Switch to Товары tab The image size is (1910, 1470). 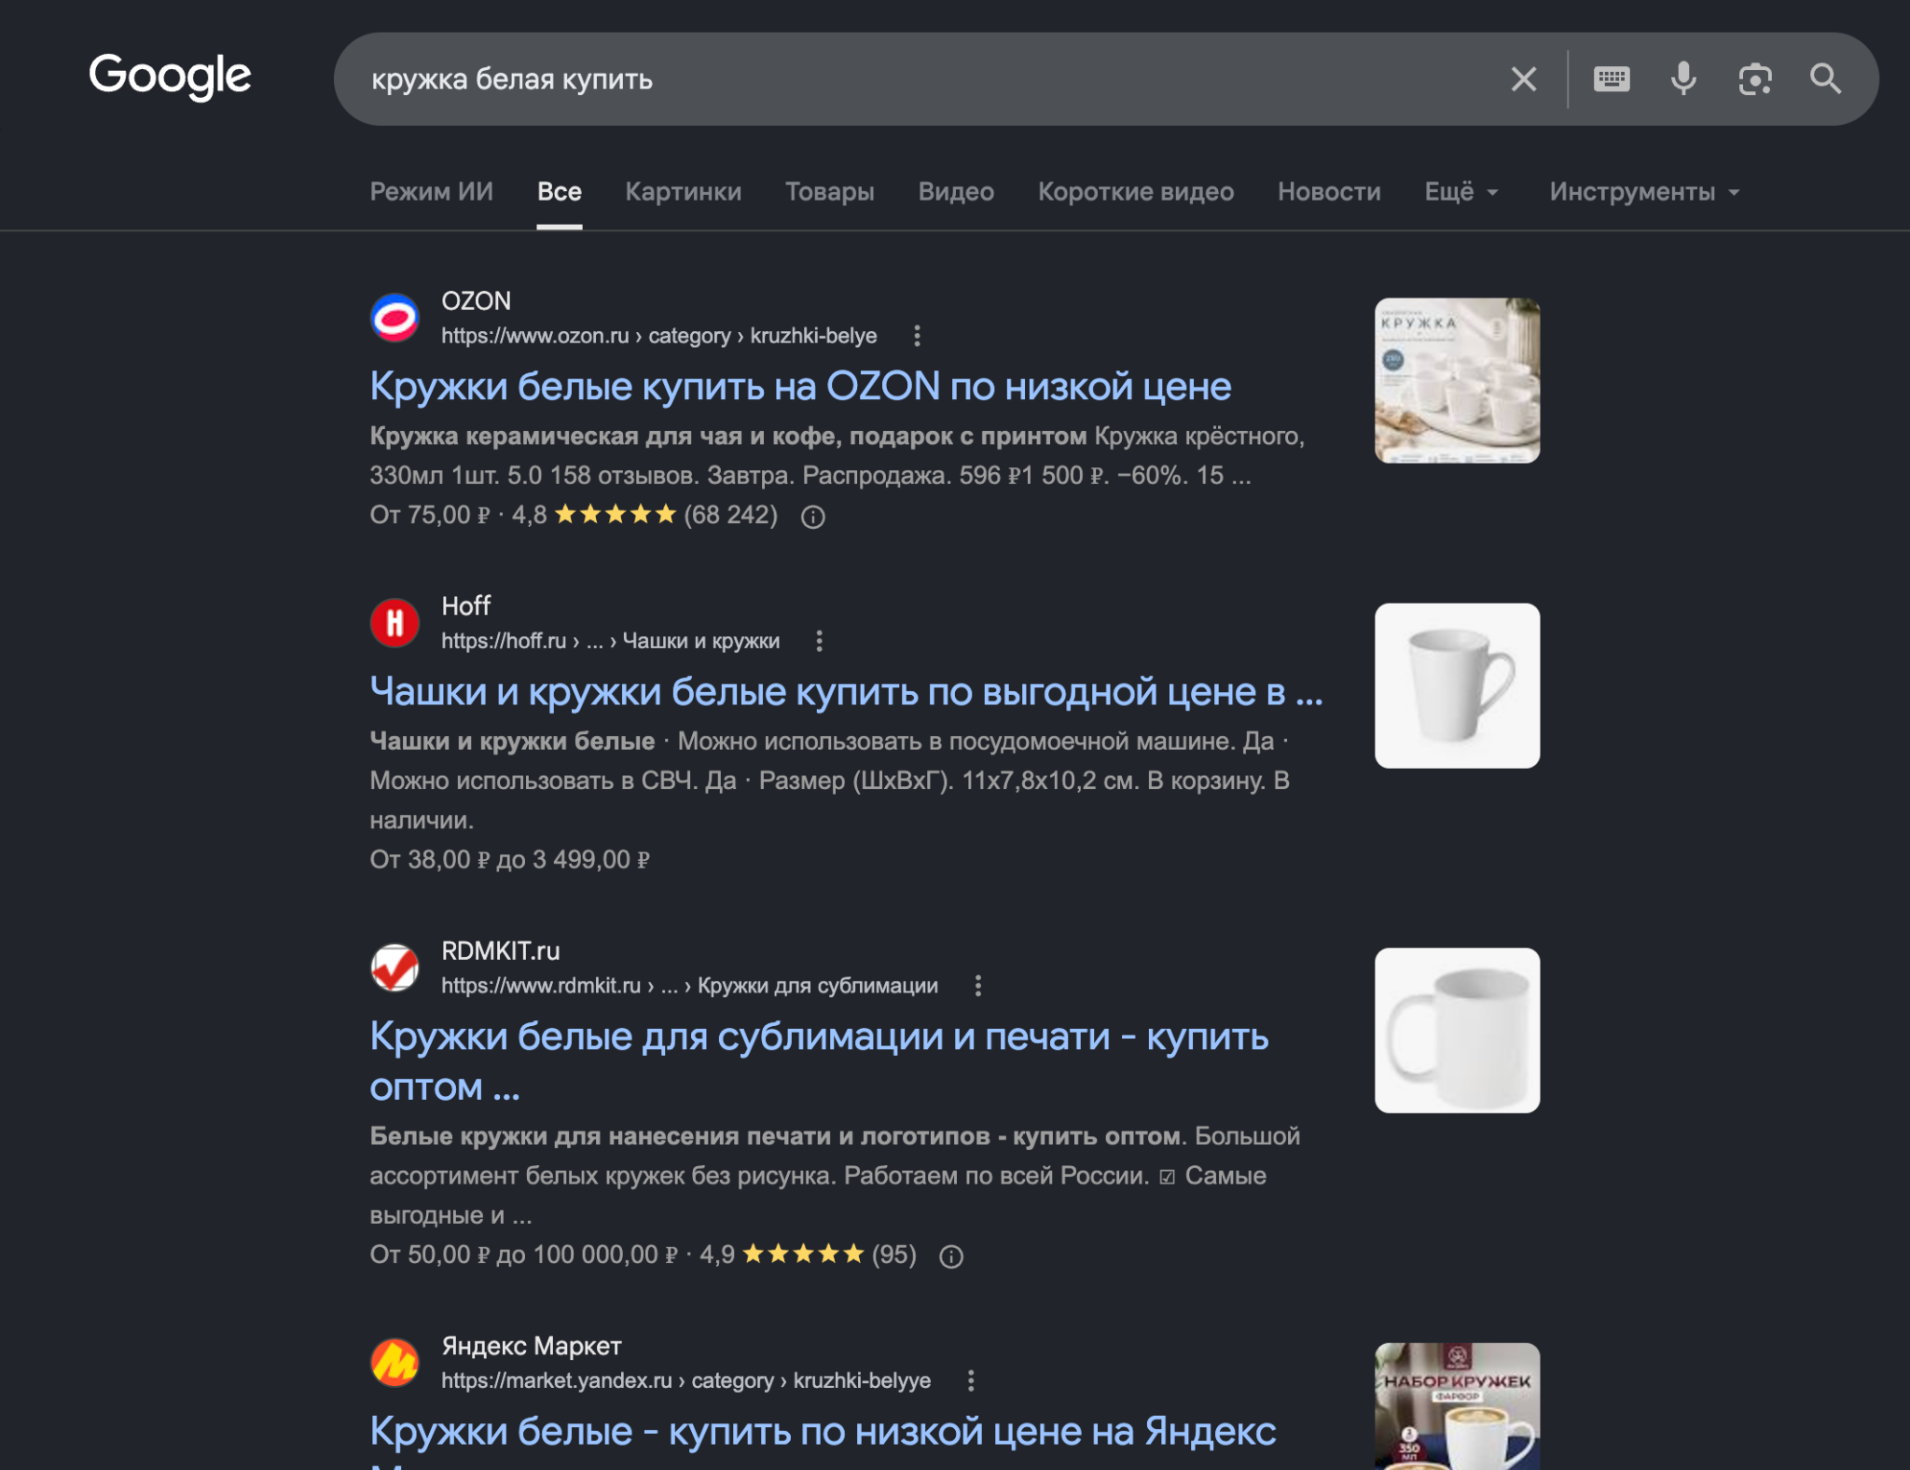pos(830,191)
